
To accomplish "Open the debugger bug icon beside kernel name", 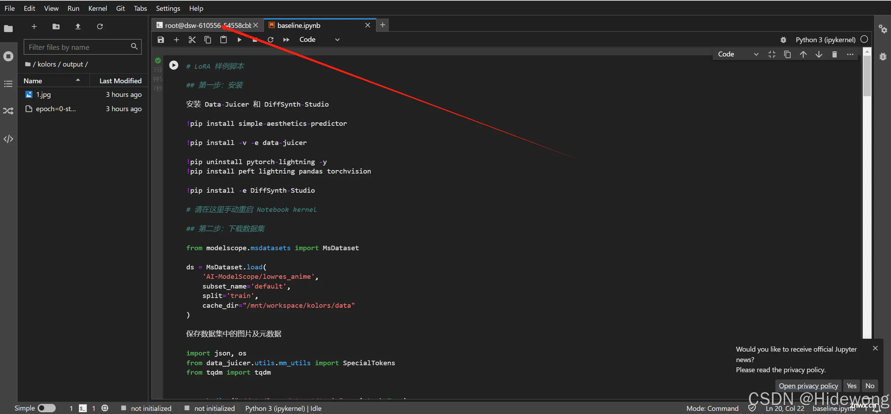I will point(783,40).
